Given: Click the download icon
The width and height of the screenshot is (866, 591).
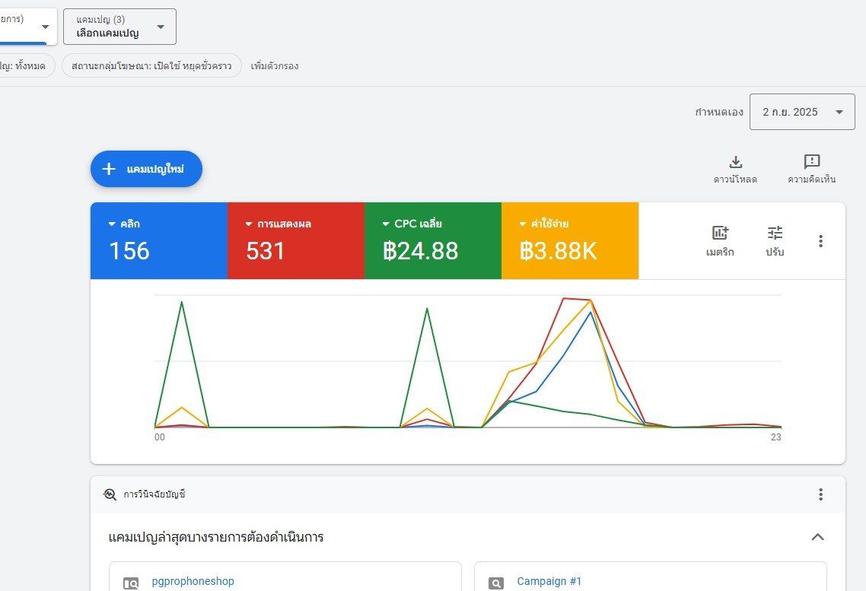Looking at the screenshot, I should coord(735,162).
